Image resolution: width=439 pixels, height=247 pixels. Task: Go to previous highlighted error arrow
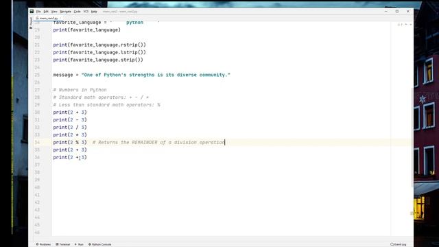[x=406, y=25]
